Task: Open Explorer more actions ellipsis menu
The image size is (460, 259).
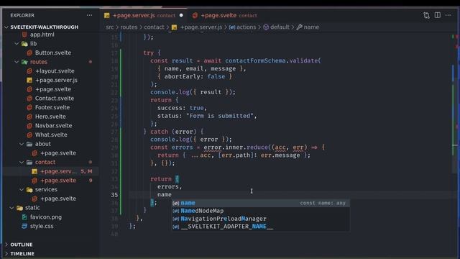Action: point(89,15)
